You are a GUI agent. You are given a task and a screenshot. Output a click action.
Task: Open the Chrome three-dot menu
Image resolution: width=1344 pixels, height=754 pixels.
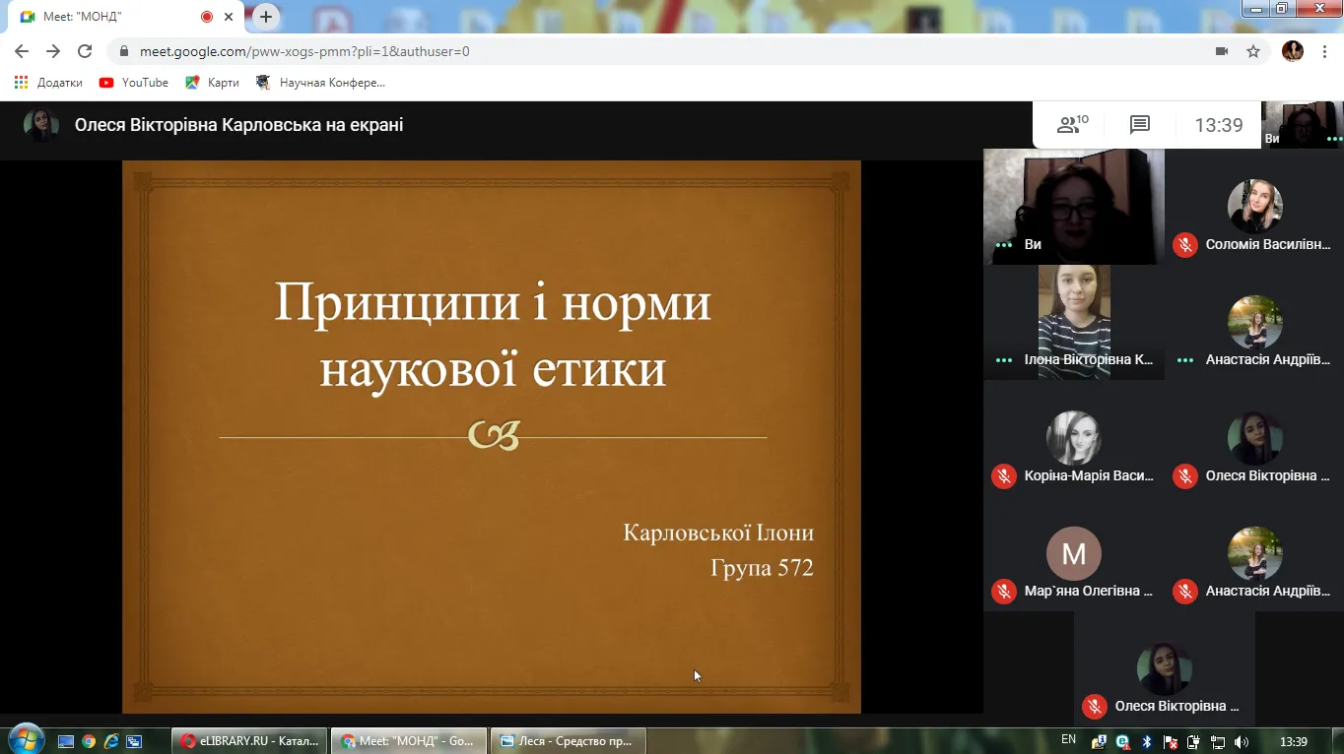tap(1325, 51)
